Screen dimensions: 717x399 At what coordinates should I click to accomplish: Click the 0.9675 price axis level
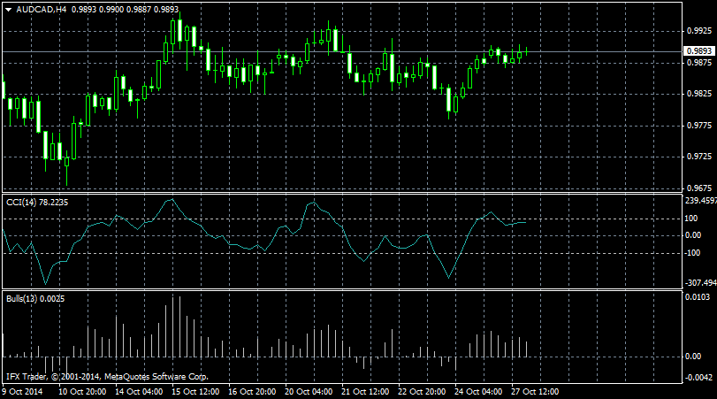point(698,188)
